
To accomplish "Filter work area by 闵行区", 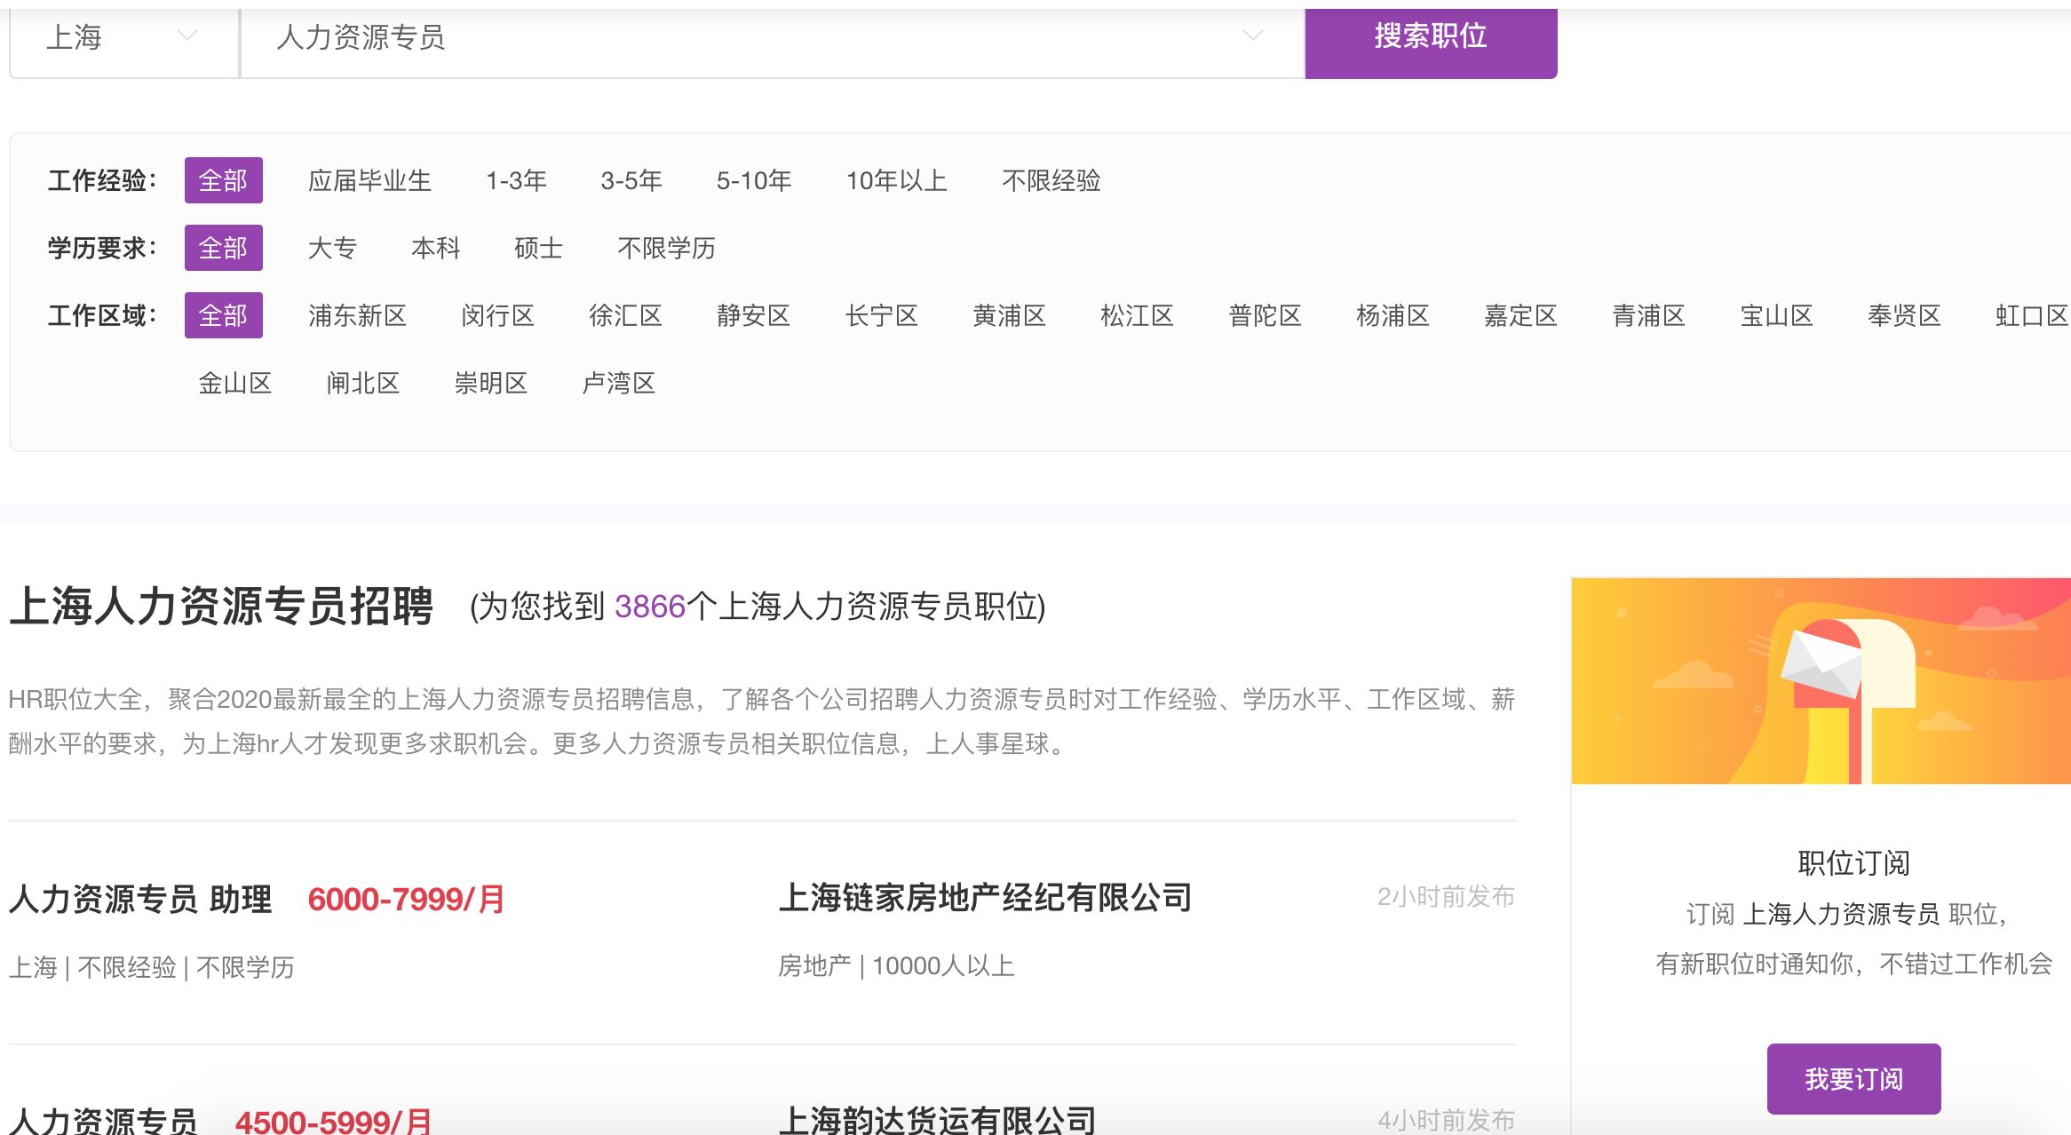I will coord(497,315).
